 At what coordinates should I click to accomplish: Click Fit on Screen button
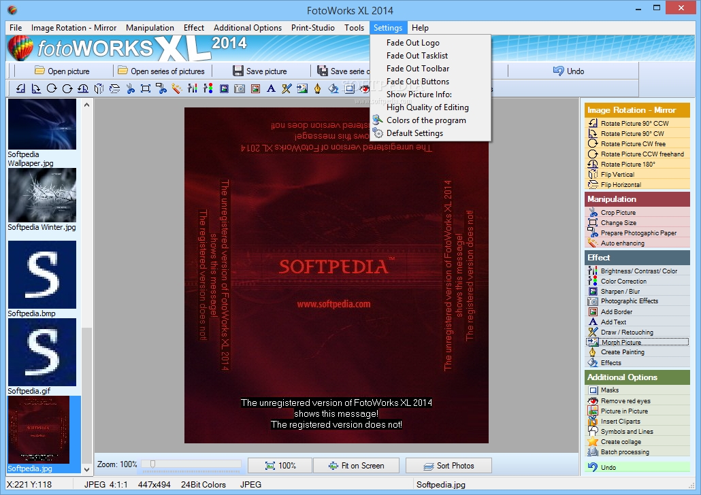coord(357,466)
